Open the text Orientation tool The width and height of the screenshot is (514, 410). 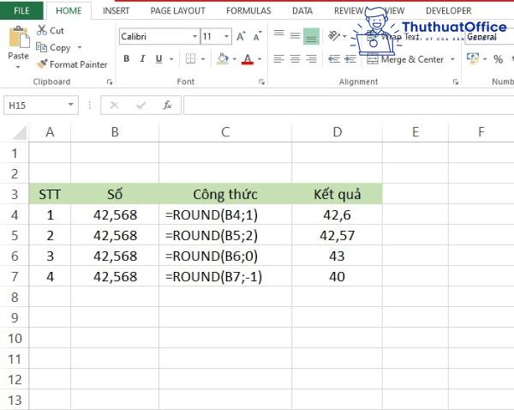coord(334,35)
